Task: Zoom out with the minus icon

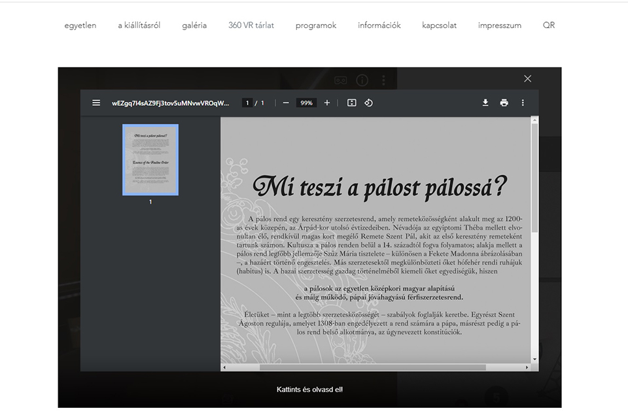Action: (286, 103)
